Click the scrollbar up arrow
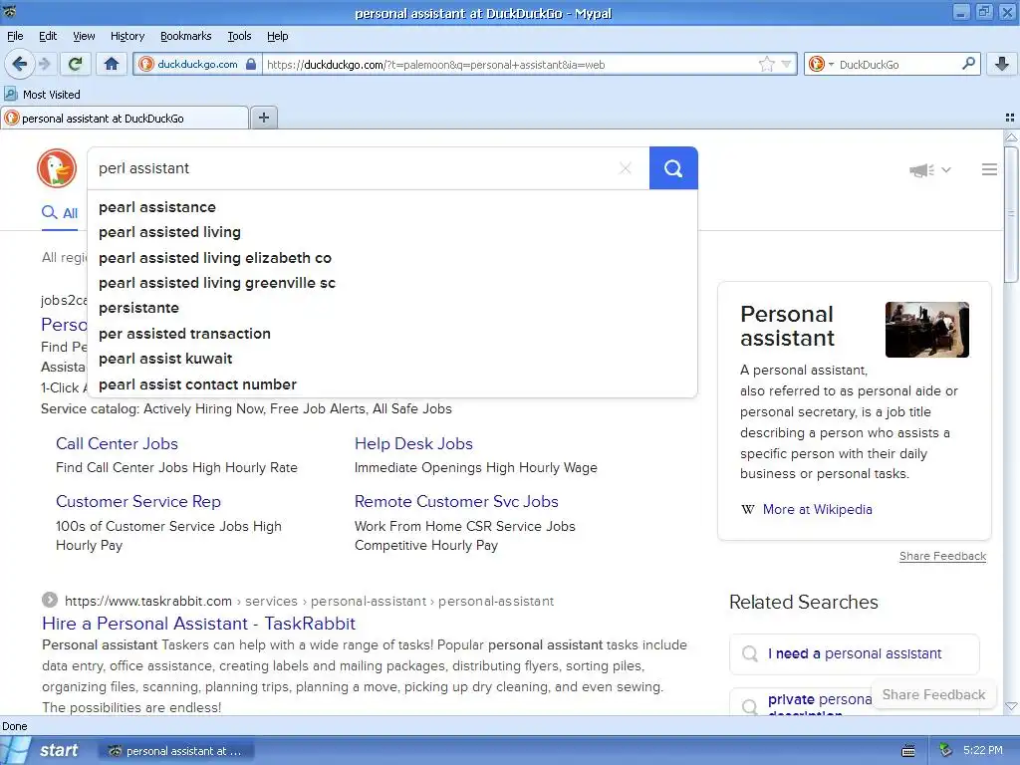 click(1011, 137)
